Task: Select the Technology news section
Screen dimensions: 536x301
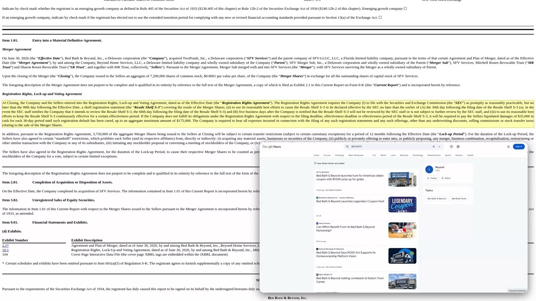Action: 418,155
